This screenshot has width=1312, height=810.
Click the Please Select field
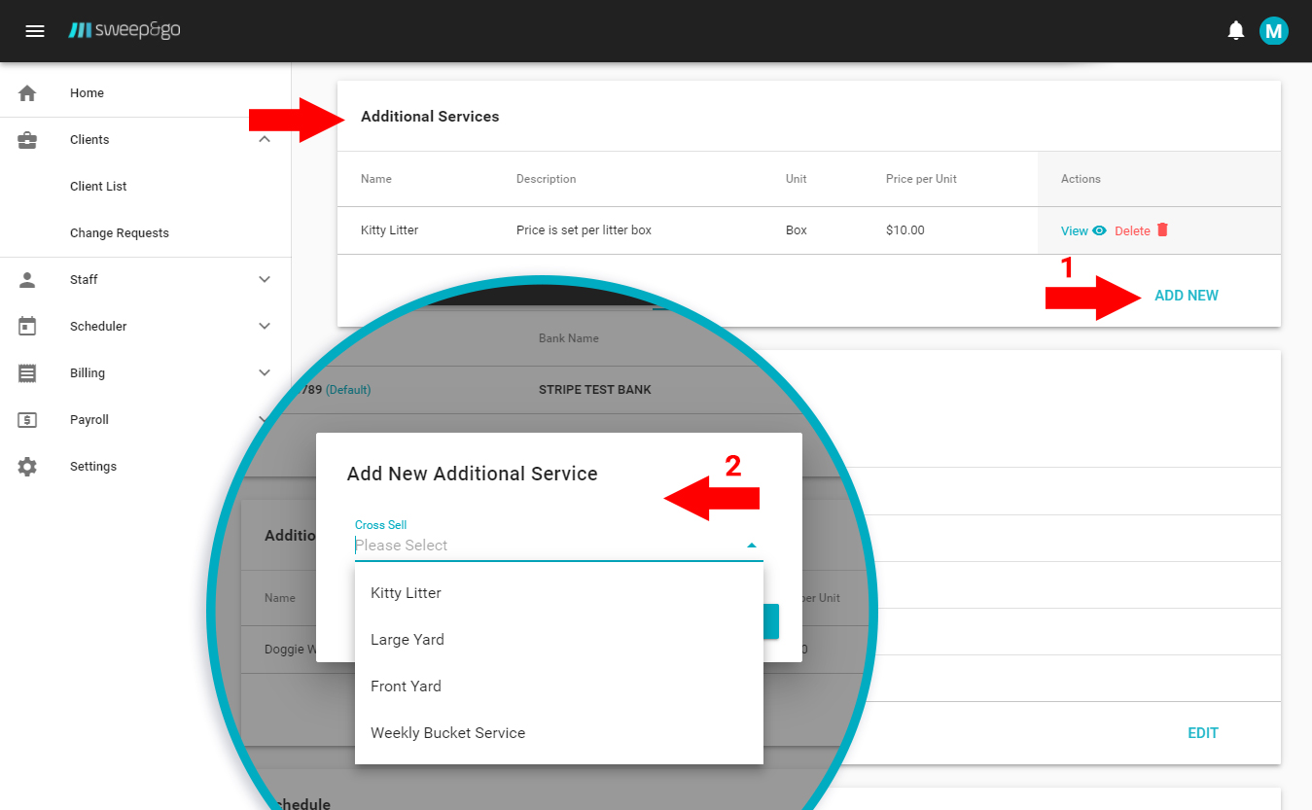[558, 546]
